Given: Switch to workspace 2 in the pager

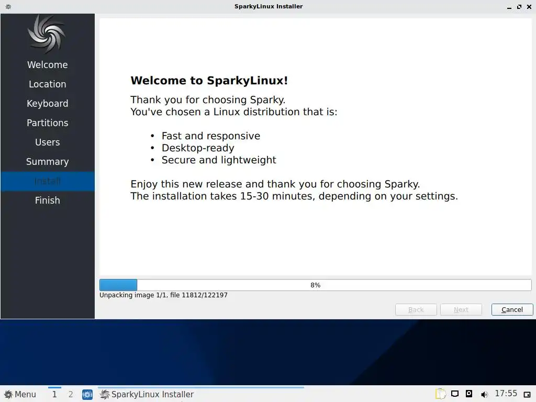Looking at the screenshot, I should tap(71, 394).
